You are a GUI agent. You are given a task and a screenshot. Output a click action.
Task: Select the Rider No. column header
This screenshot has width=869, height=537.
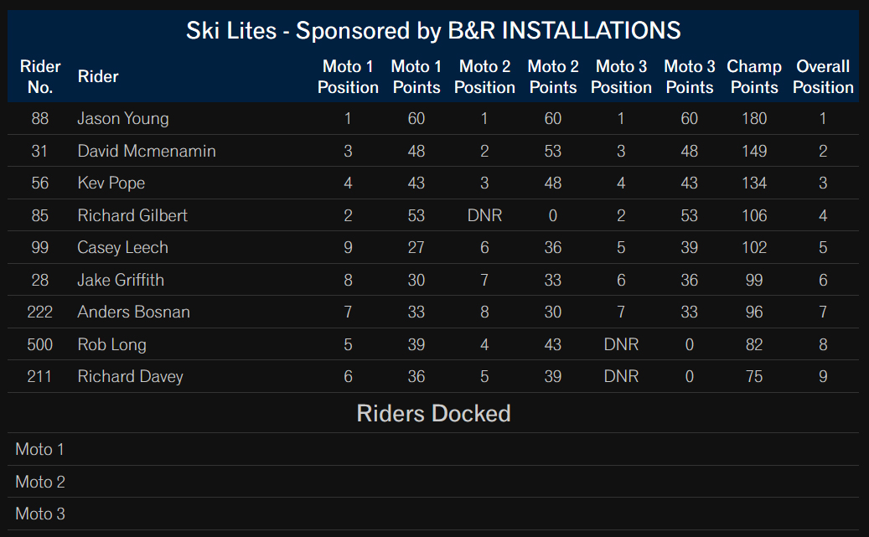[x=40, y=76]
